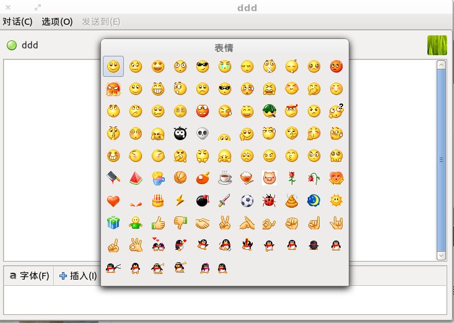This screenshot has width=454, height=323.
Task: Close the ddd chat window
Action: [8, 7]
